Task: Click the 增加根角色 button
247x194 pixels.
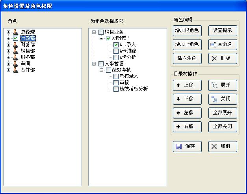Action: (187, 31)
